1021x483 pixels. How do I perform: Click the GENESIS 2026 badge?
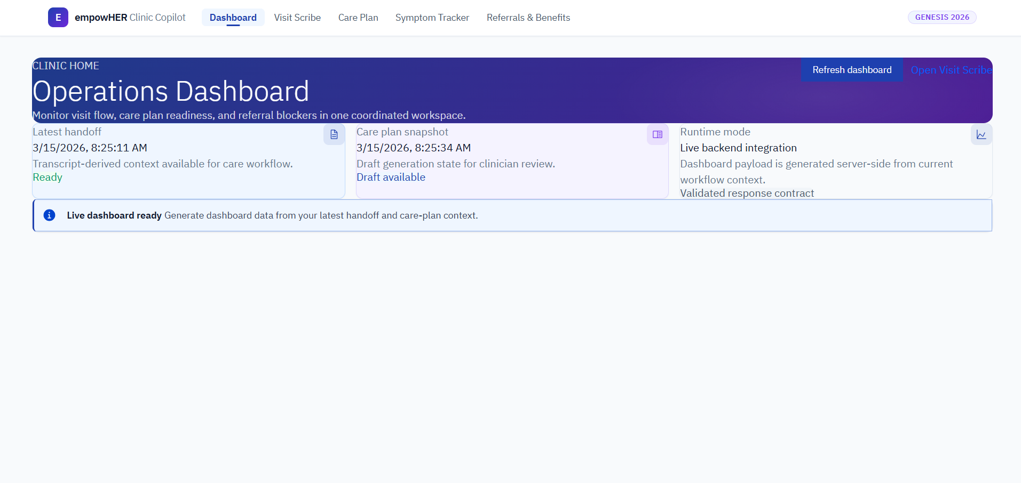click(942, 17)
